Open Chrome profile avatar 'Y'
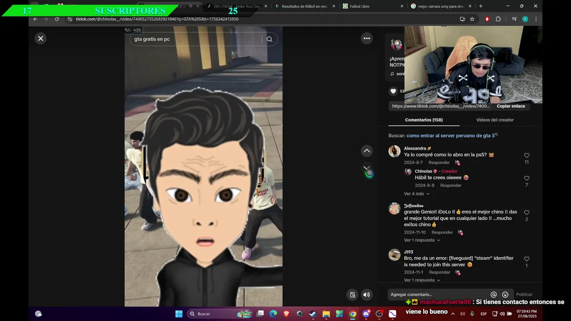571x321 pixels. (x=525, y=19)
